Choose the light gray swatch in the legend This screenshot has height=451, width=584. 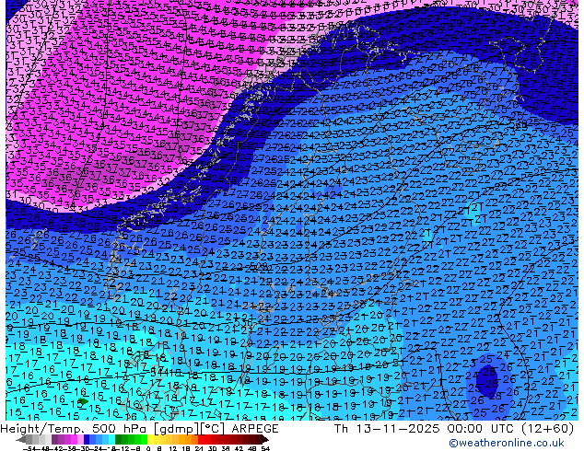point(48,440)
